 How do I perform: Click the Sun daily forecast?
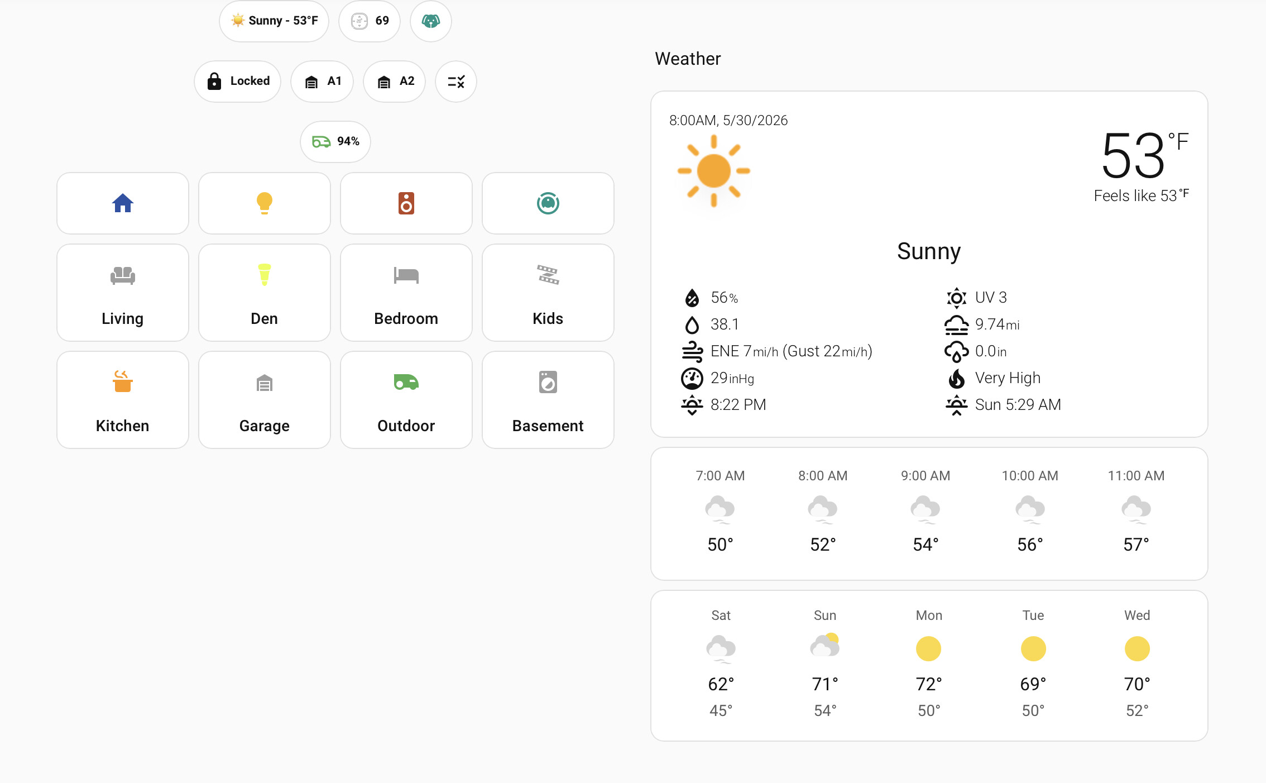(825, 663)
